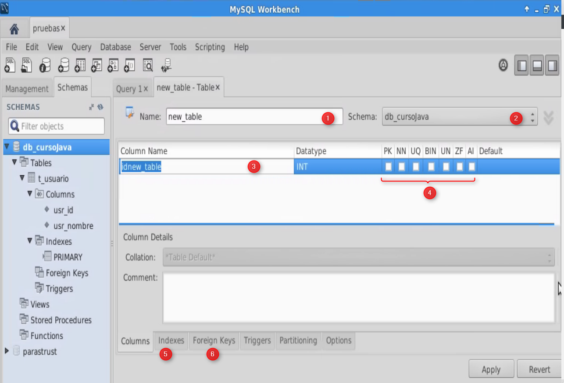Enable the PK checkbox for idnew_table

[388, 167]
